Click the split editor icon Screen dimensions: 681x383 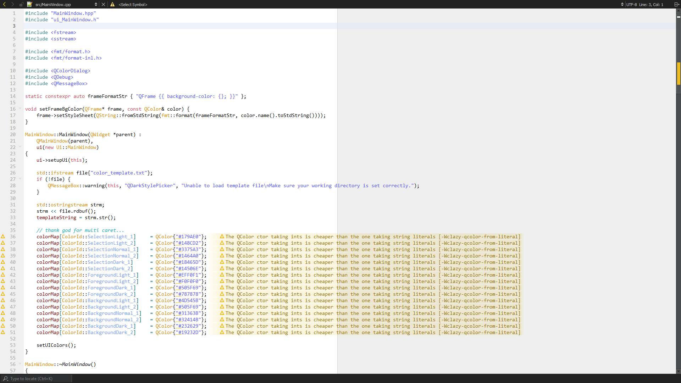[x=676, y=4]
